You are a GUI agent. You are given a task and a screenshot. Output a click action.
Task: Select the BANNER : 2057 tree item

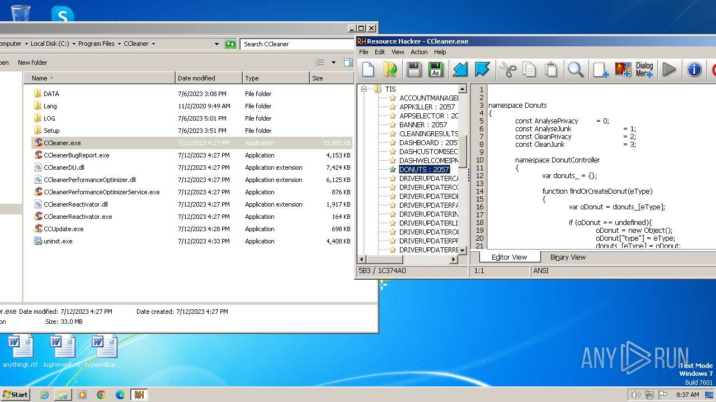tap(423, 125)
